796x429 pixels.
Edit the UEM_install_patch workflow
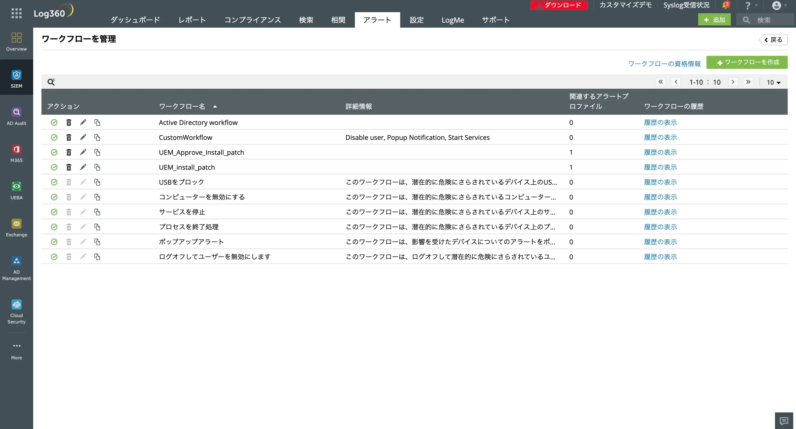pos(83,167)
